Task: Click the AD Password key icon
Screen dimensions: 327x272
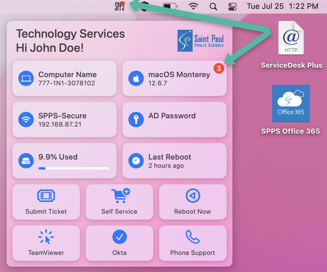Action: (x=136, y=119)
